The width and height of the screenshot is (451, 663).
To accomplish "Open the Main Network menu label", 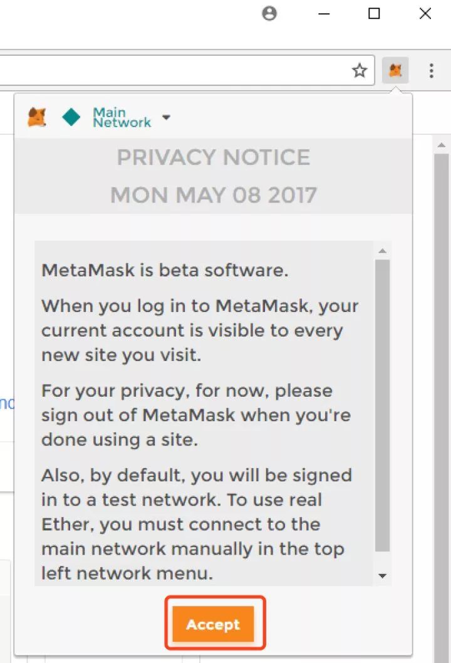I will [x=122, y=117].
